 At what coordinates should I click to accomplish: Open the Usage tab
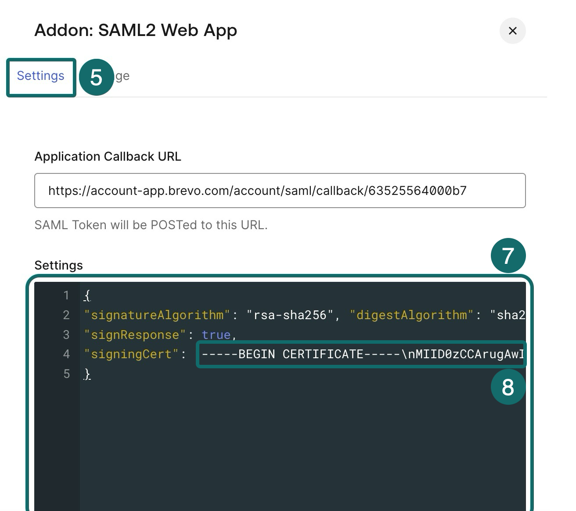pos(120,76)
